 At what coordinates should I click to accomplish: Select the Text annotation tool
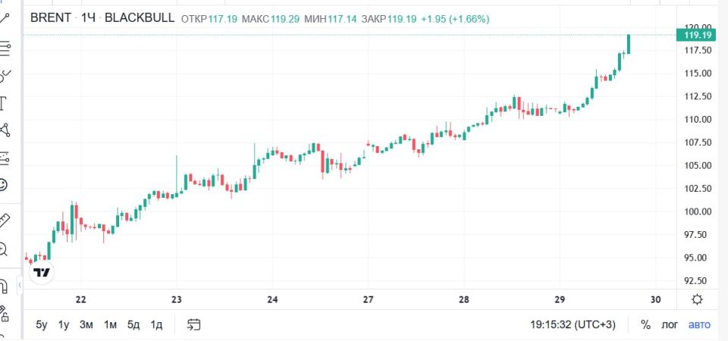coord(3,103)
